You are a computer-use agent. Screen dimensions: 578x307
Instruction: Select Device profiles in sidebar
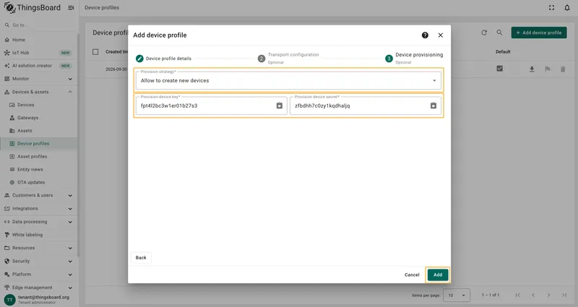(39, 144)
